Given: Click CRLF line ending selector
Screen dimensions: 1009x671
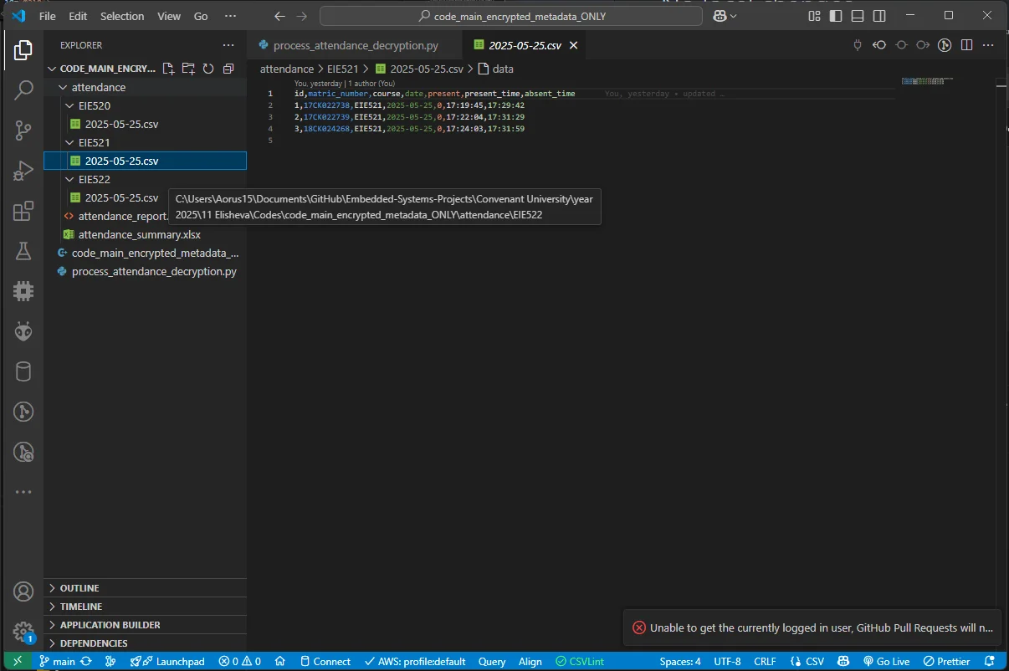Looking at the screenshot, I should tap(765, 661).
